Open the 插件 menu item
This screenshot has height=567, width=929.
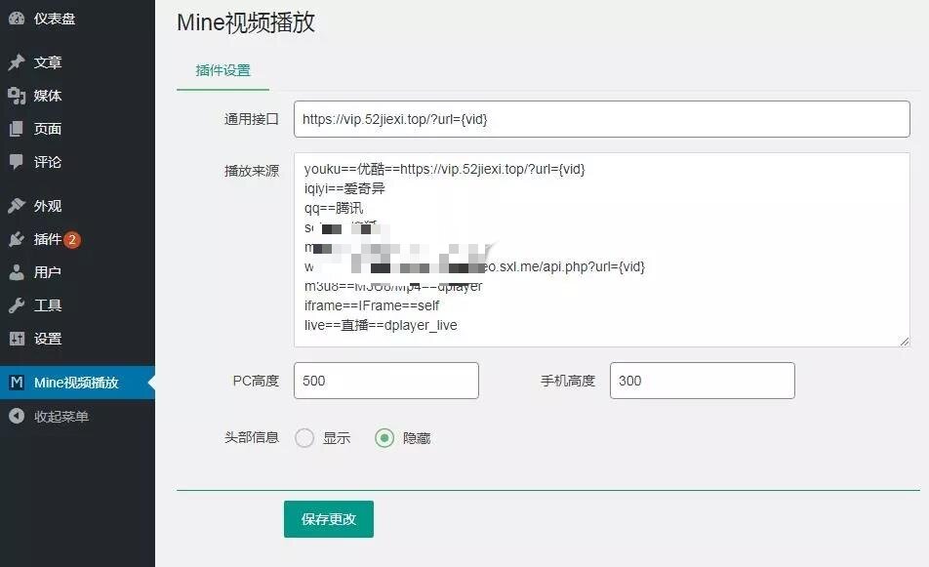[x=78, y=239]
